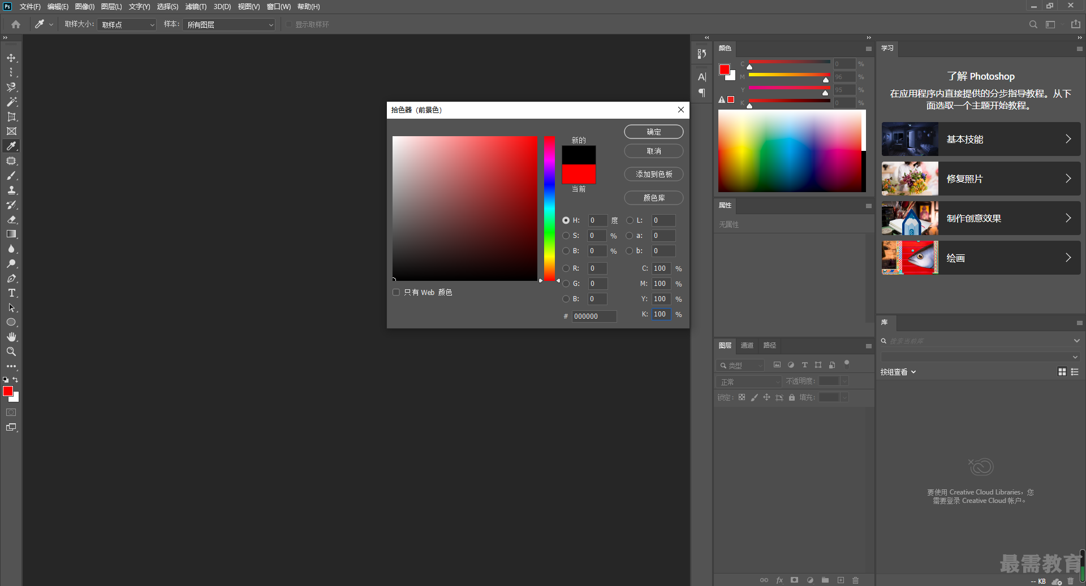Click the K percentage input field

pyautogui.click(x=661, y=314)
